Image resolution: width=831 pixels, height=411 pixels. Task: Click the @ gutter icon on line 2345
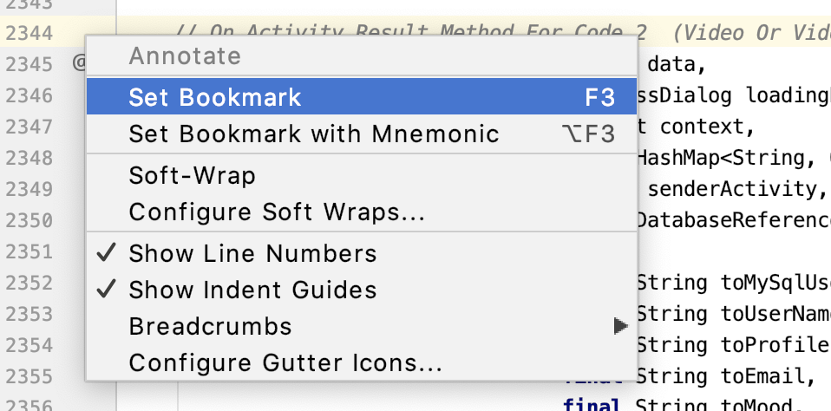pyautogui.click(x=79, y=63)
